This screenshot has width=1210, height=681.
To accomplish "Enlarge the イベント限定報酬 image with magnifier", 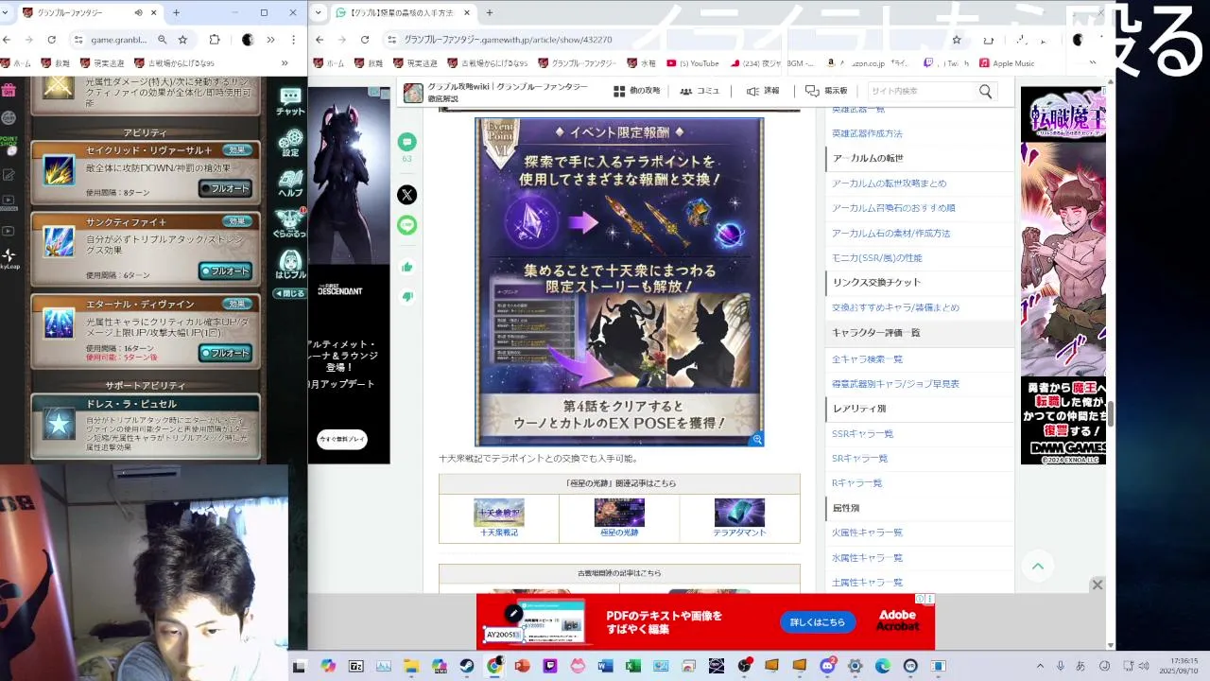I will tap(756, 440).
